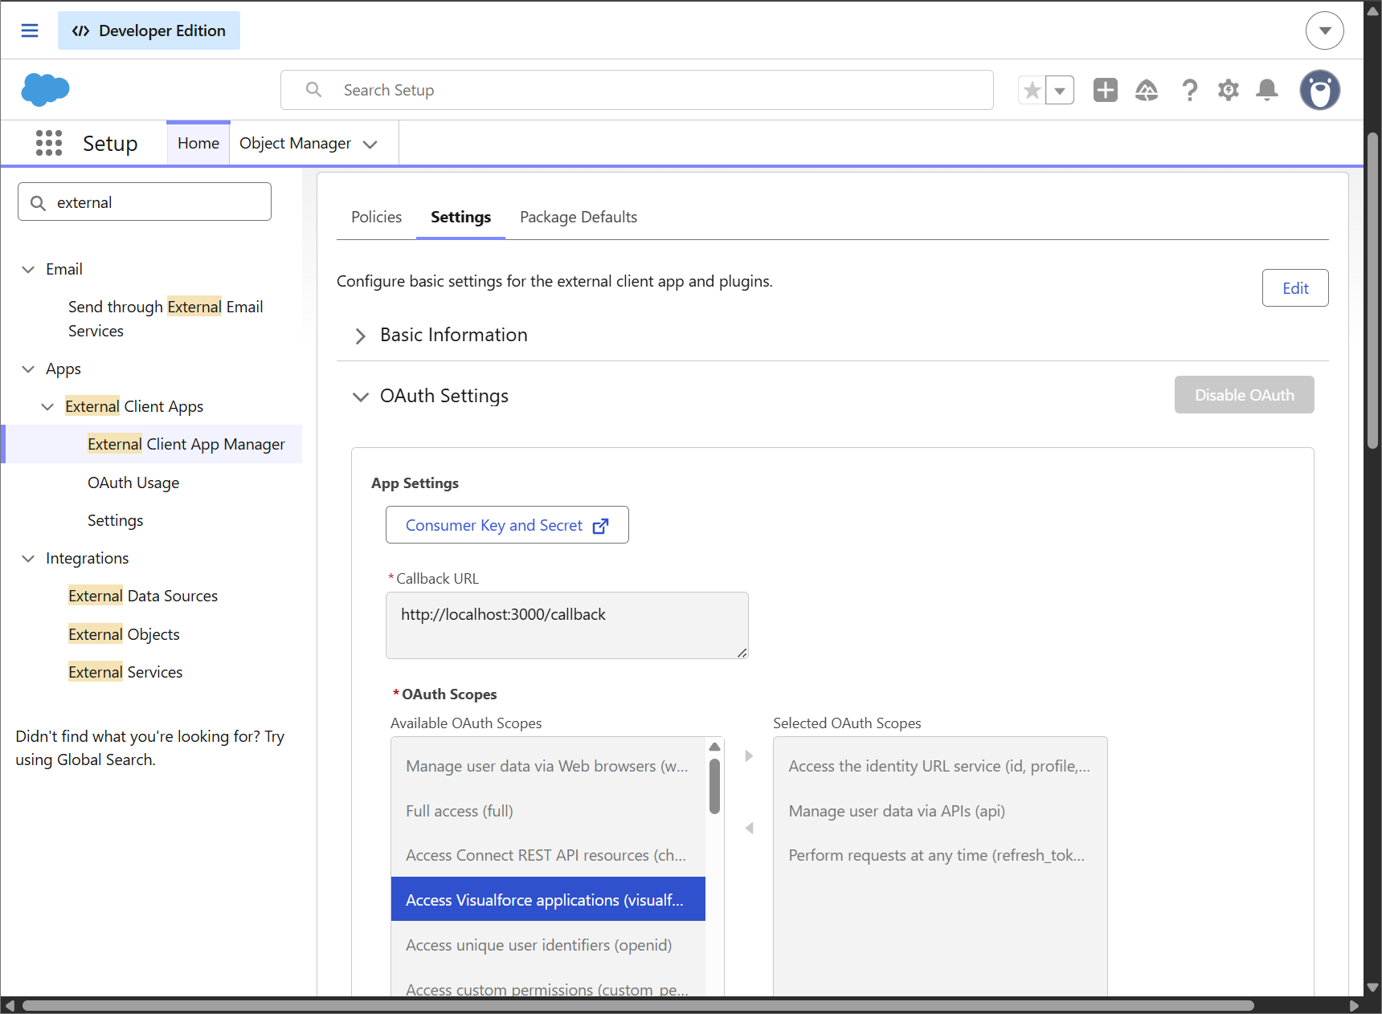Open External Objects
Screen dimensions: 1382x1014
point(124,634)
